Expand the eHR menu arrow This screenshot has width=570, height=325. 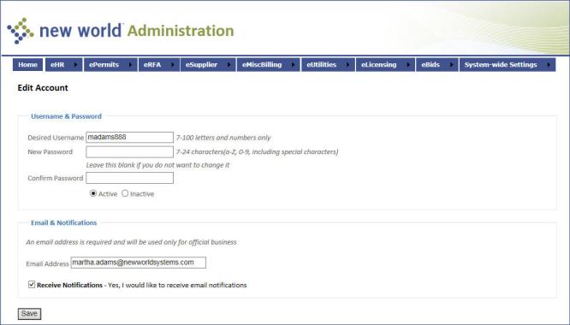(x=75, y=65)
